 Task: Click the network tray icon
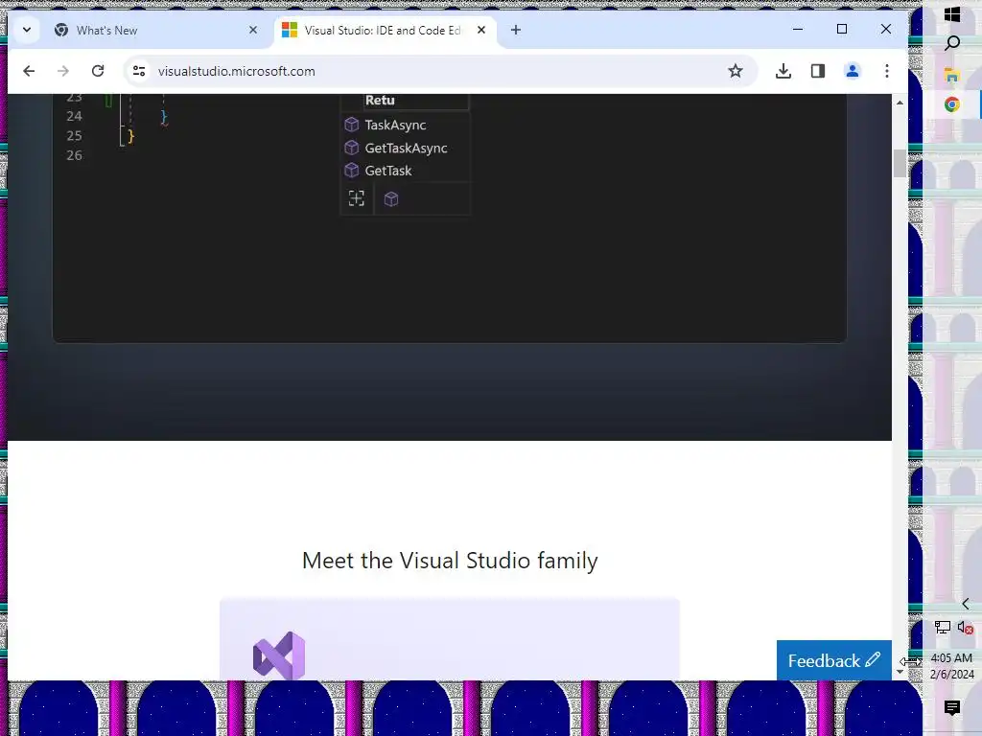tap(942, 627)
